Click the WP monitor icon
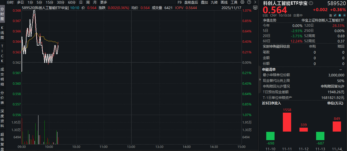Viewport: 347px width, 151px height. click(255, 8)
